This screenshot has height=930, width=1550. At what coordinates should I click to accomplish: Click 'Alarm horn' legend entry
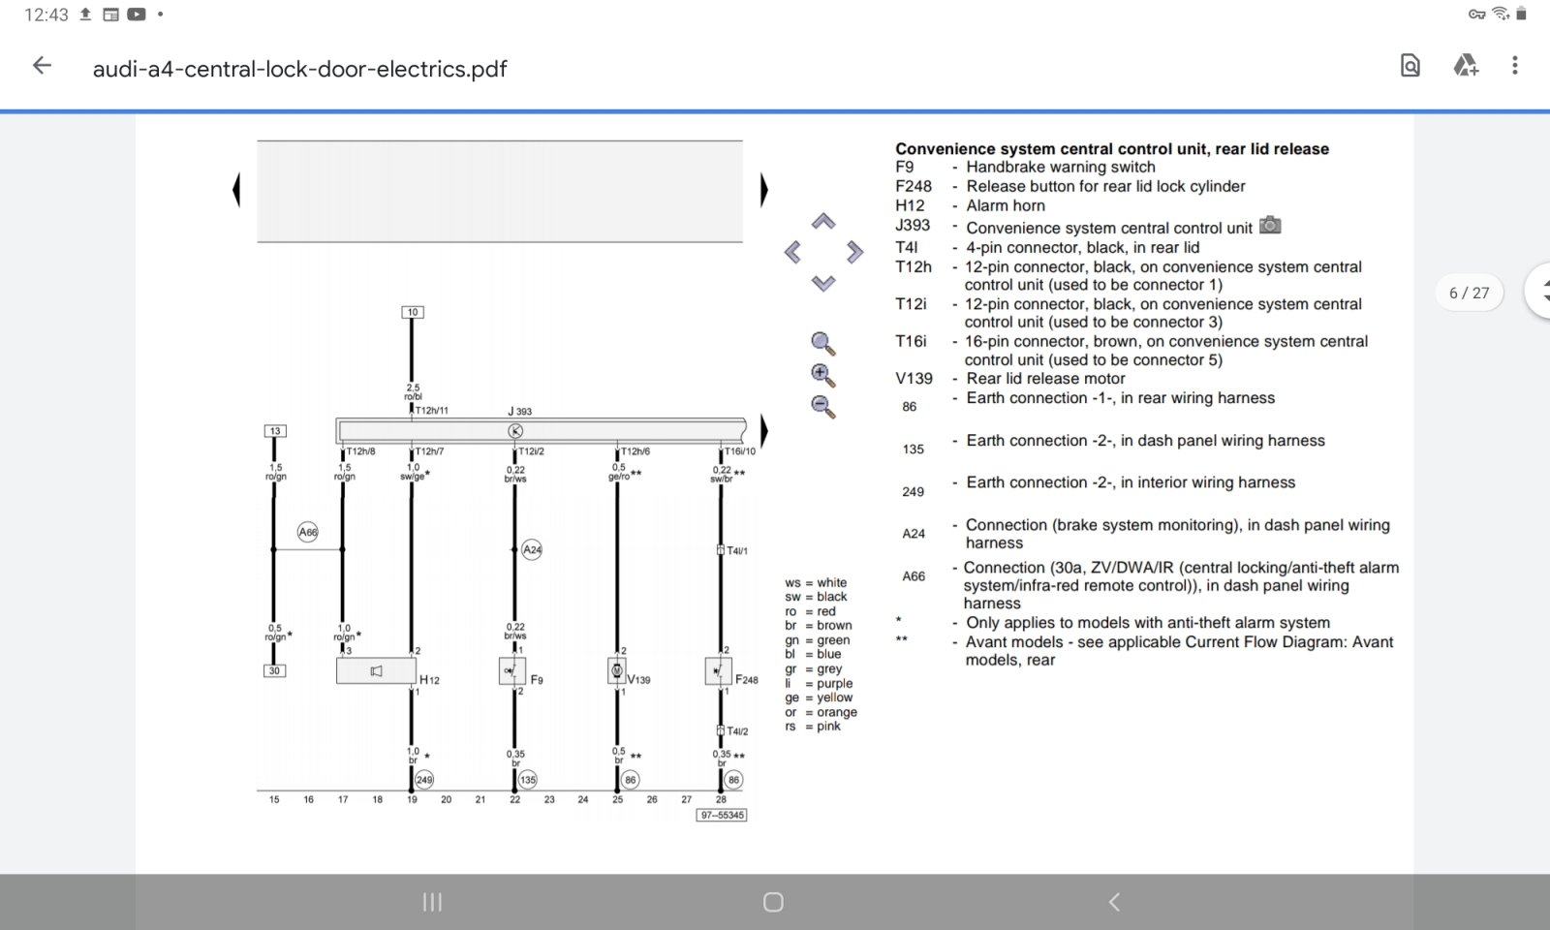point(1006,205)
